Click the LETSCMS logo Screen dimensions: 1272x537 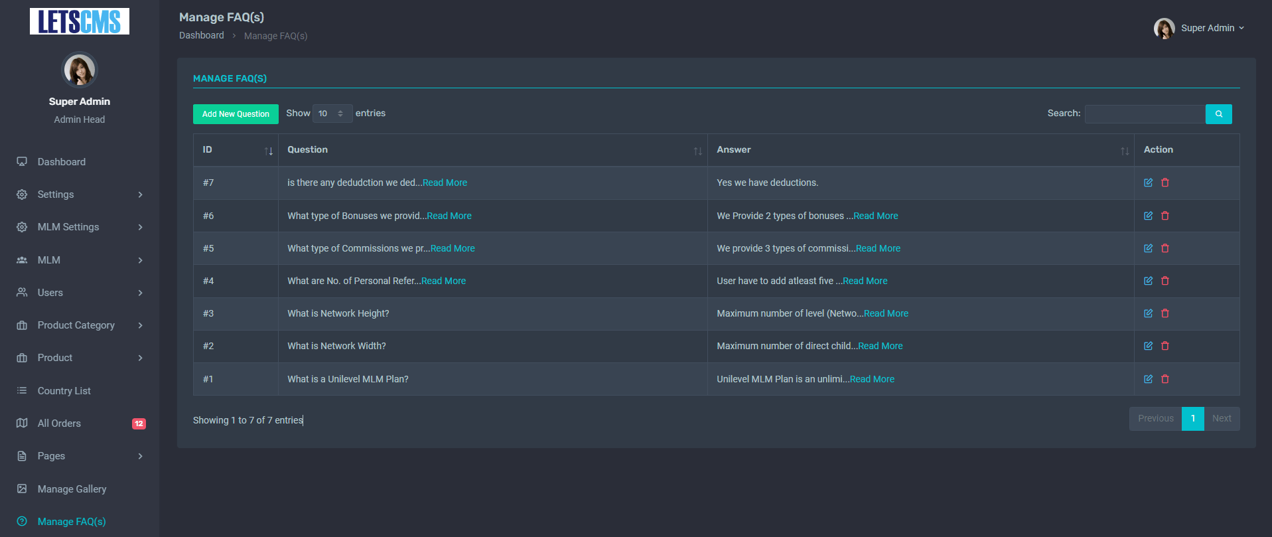[80, 21]
